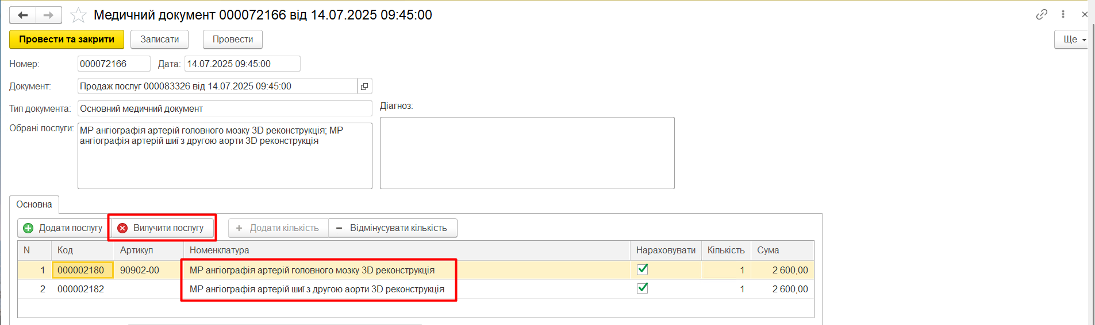Click the Записати button
The width and height of the screenshot is (1095, 325).
160,40
